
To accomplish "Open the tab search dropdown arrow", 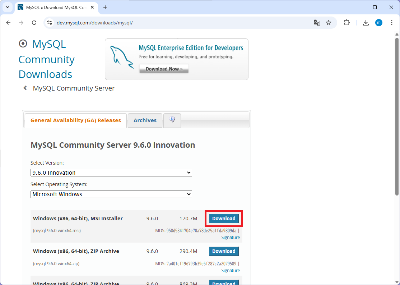I will click(7, 7).
